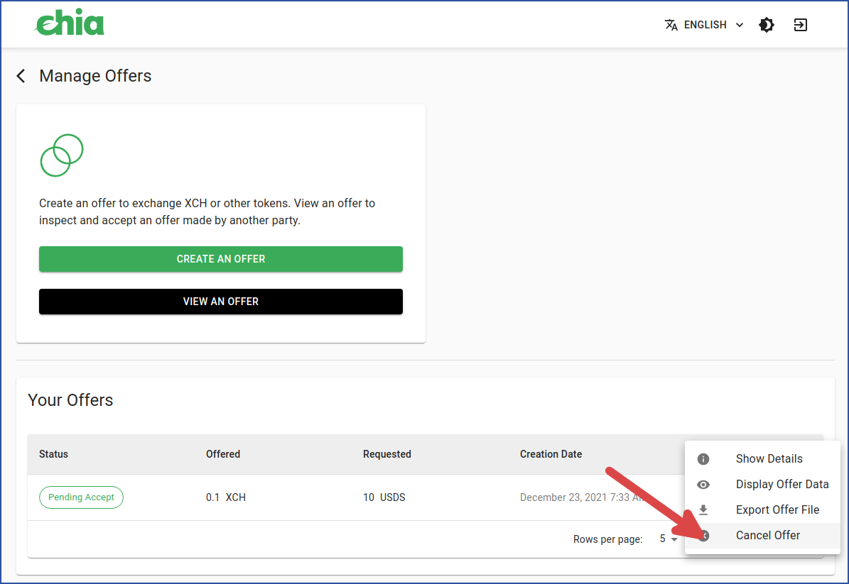849x584 pixels.
Task: Click the VIEW AN OFFER button
Action: (221, 301)
